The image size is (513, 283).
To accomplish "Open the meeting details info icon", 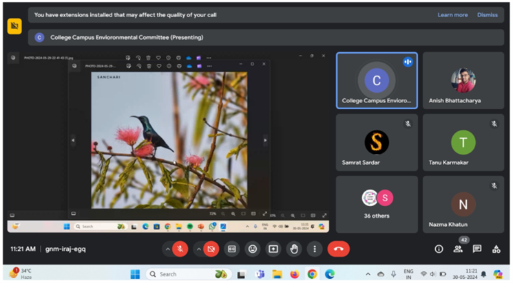I will [x=439, y=249].
